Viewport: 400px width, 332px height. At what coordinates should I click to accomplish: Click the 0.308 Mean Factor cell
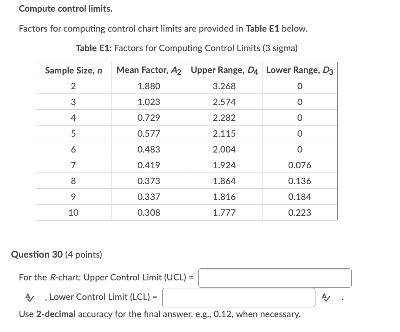pyautogui.click(x=149, y=212)
